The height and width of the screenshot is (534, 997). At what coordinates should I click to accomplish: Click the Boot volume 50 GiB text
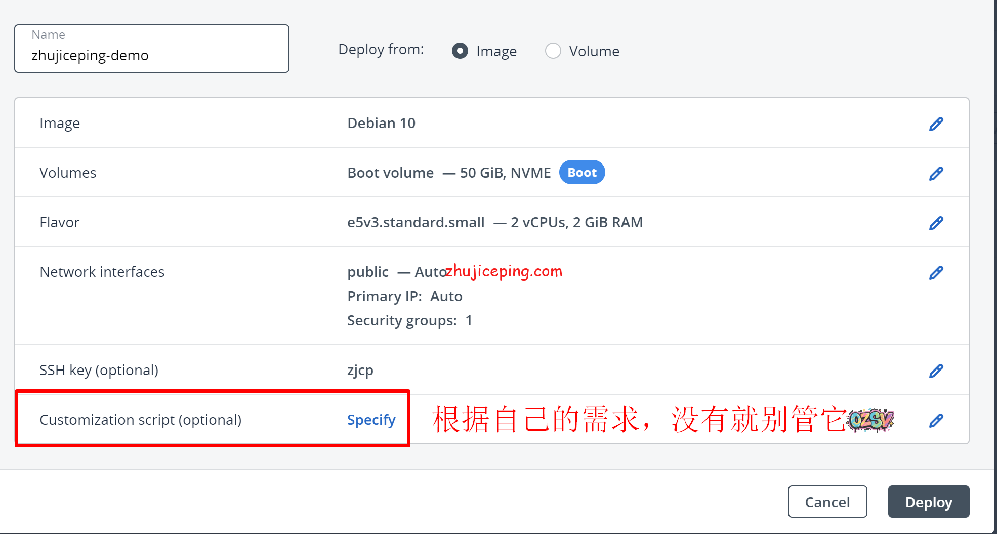pos(448,173)
